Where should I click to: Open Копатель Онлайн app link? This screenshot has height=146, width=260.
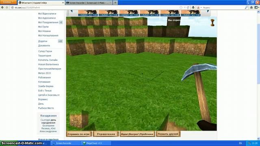(x=48, y=60)
